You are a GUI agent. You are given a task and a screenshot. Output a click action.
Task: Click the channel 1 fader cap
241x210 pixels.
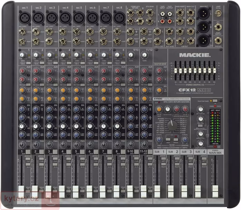pos(21,192)
